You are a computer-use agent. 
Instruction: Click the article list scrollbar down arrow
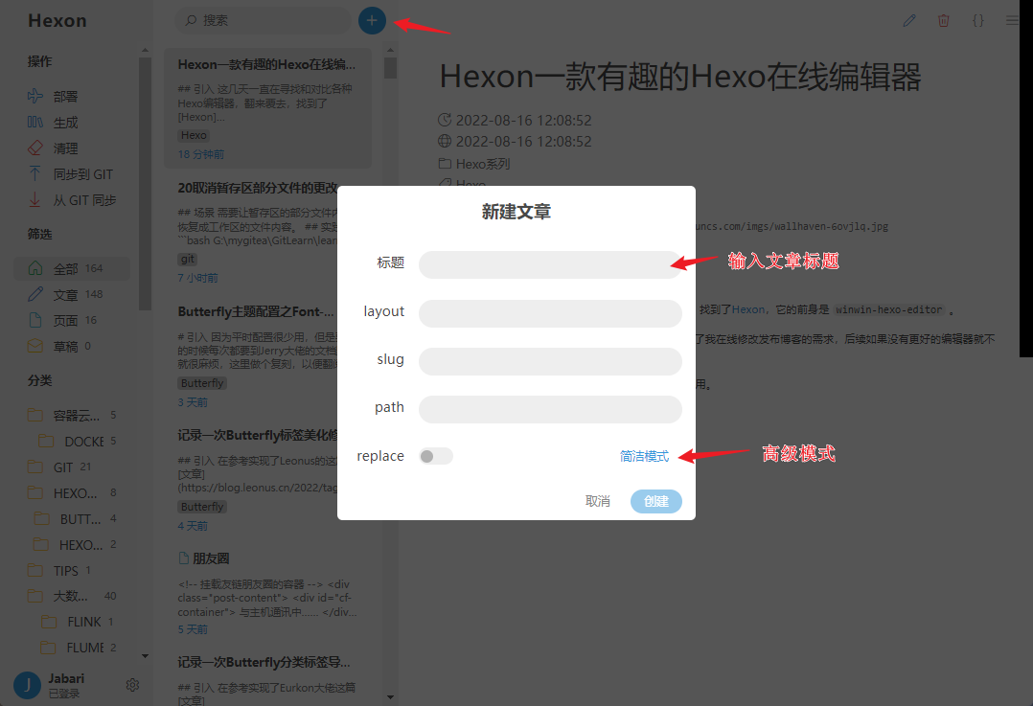tap(391, 696)
